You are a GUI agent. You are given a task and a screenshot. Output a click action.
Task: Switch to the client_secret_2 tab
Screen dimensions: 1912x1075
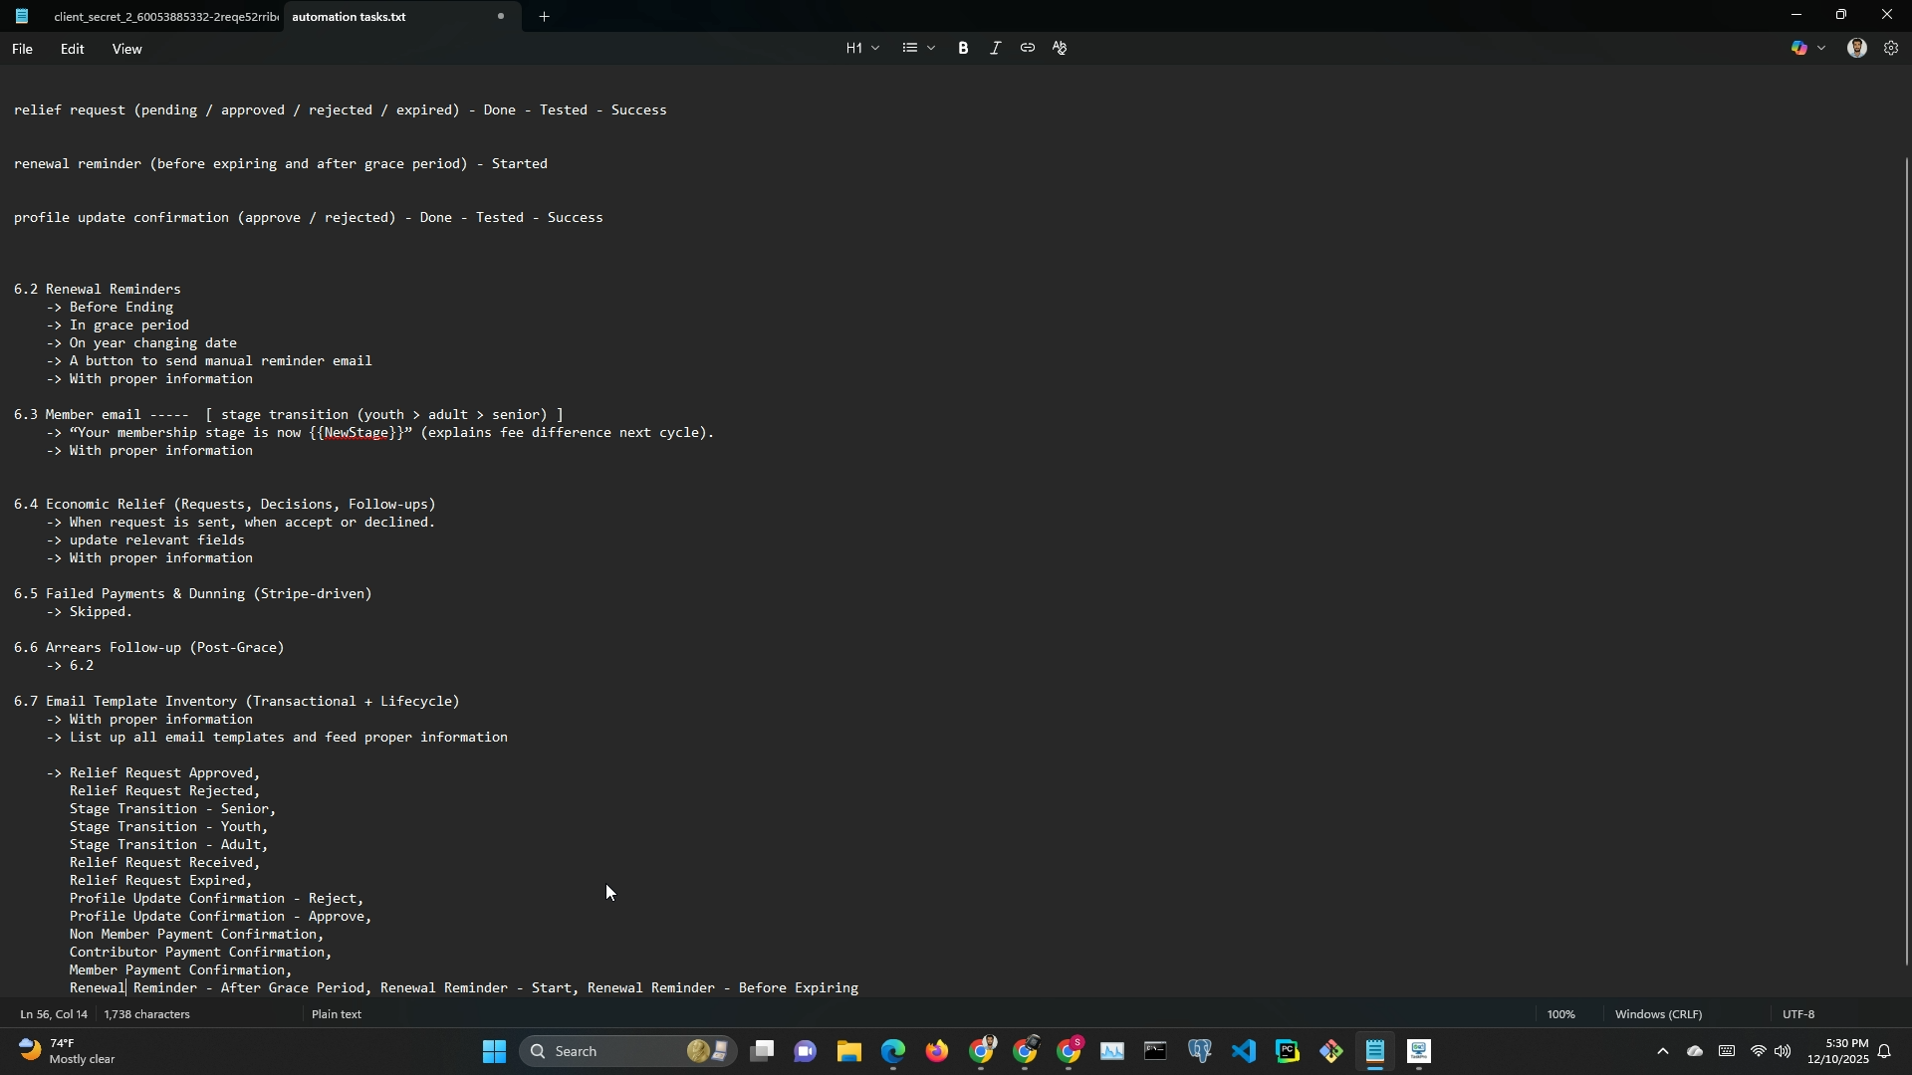coord(164,17)
